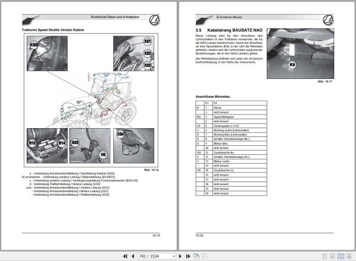Open the page number dropdown arrow
The image size is (356, 261).
coord(174,256)
